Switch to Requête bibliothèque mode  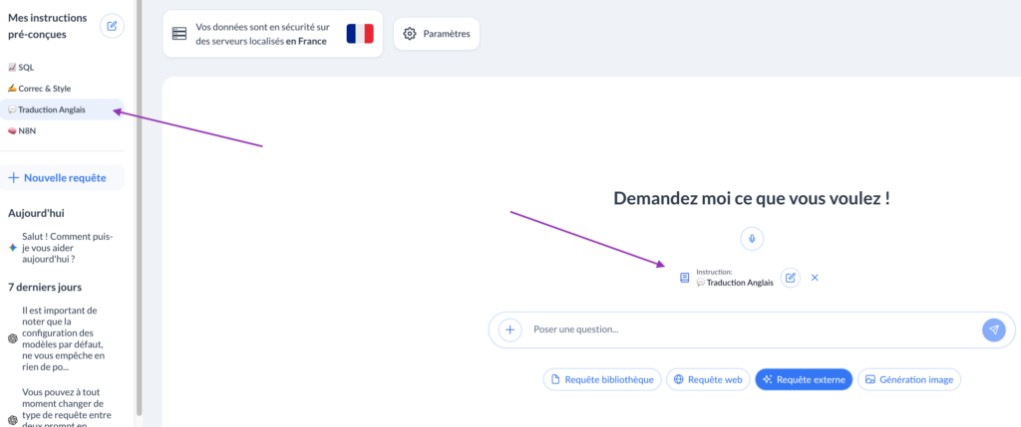pyautogui.click(x=601, y=379)
